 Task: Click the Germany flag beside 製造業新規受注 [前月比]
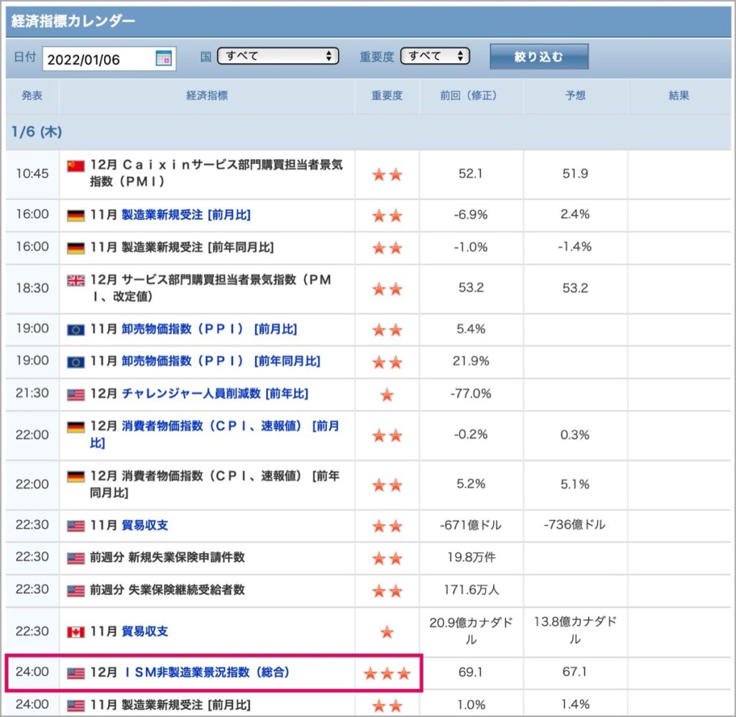75,216
